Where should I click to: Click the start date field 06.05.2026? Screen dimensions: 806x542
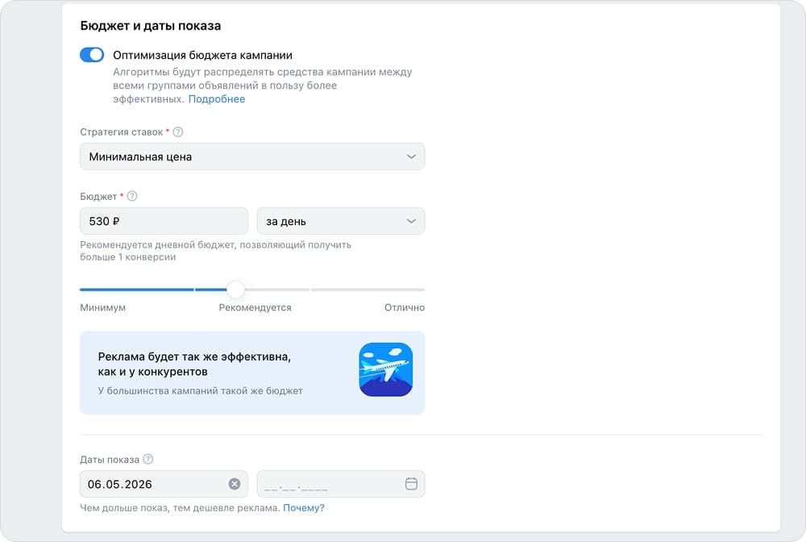pyautogui.click(x=164, y=484)
